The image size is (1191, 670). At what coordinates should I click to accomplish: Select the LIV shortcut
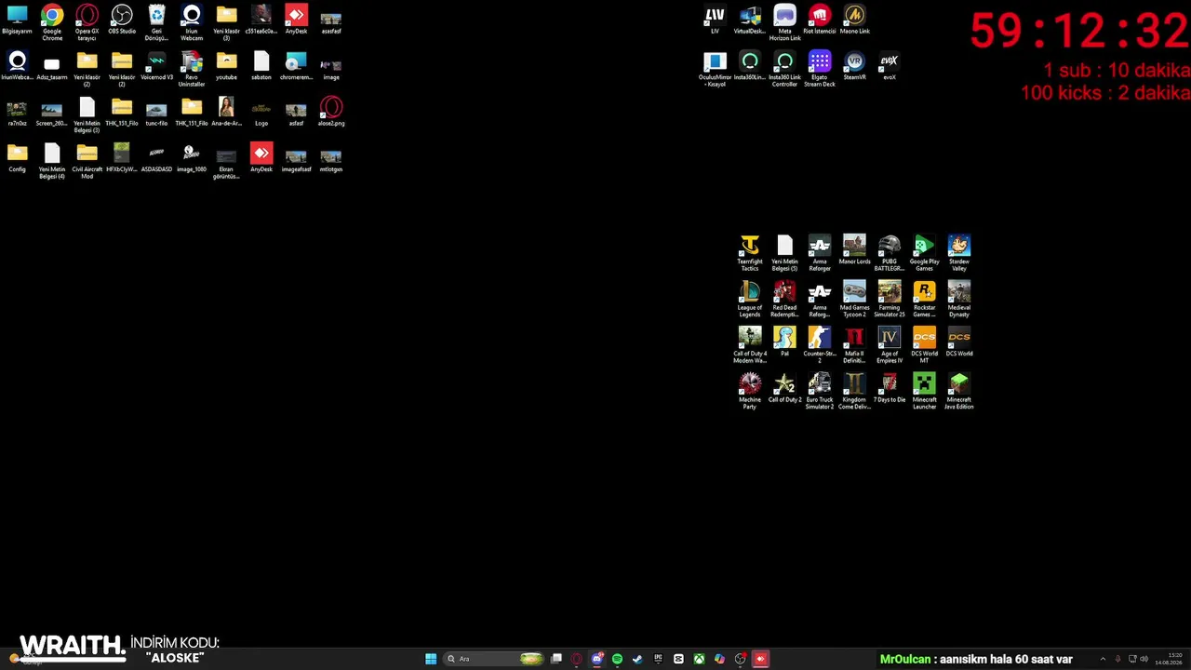715,20
